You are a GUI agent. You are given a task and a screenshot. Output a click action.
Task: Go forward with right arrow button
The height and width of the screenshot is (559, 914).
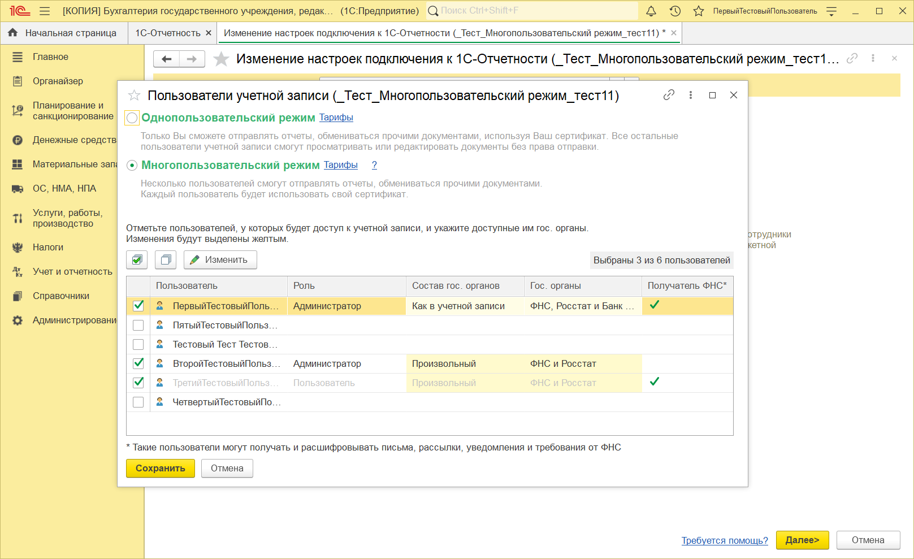tap(192, 59)
